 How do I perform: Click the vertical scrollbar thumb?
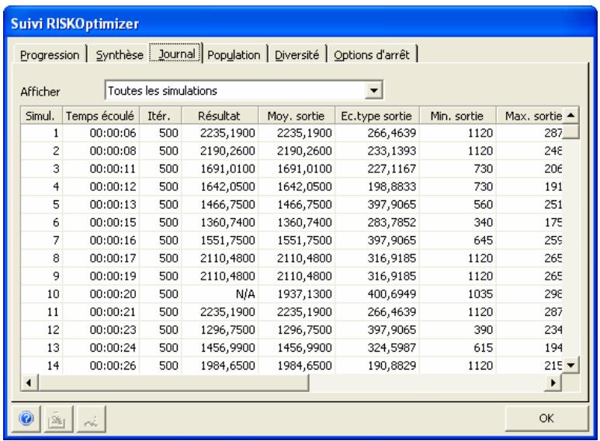point(571,131)
